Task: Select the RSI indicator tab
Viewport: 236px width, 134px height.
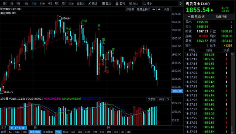Action: pyautogui.click(x=80, y=132)
